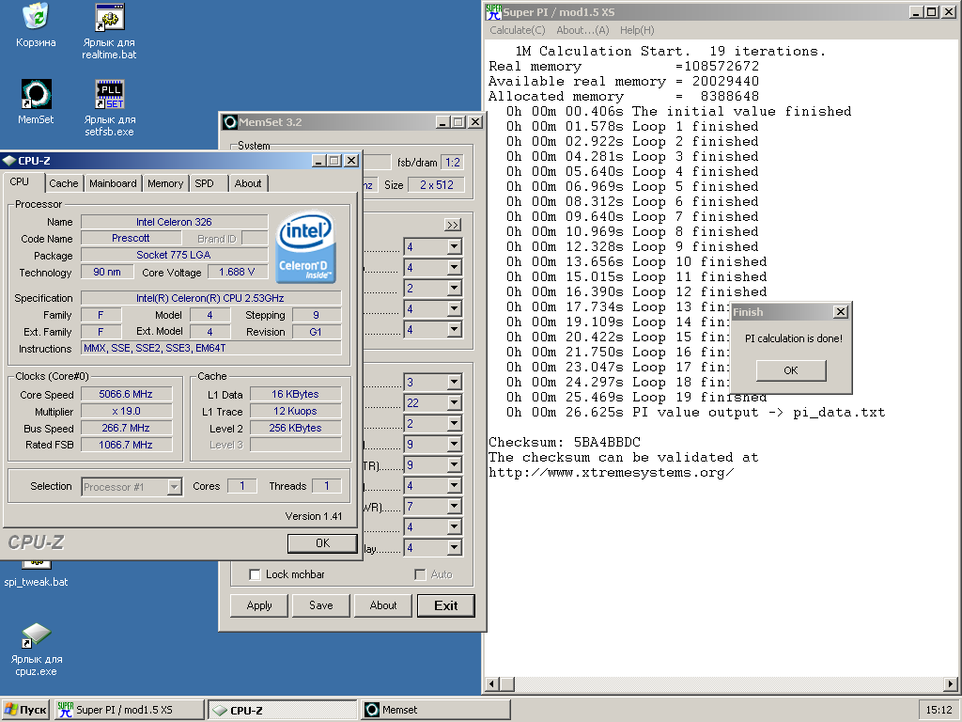This screenshot has width=962, height=722.
Task: Open the SPD tab in CPU-Z
Action: tap(204, 183)
